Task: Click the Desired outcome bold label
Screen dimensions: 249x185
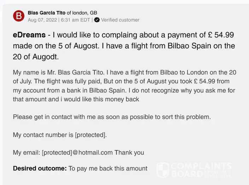Action: click(x=40, y=168)
